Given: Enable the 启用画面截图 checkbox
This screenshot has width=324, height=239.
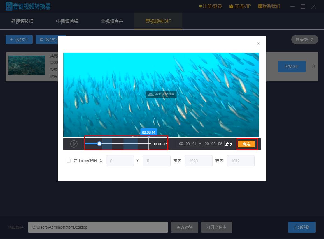Looking at the screenshot, I should click(69, 161).
